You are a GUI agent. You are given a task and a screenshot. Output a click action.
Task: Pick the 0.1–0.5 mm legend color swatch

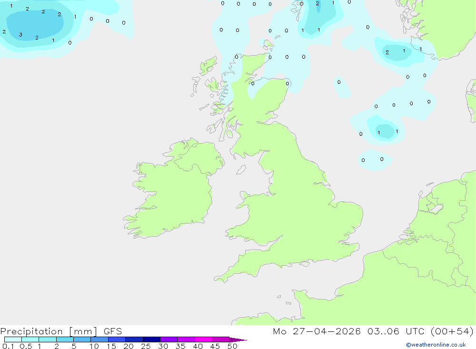click(13, 339)
